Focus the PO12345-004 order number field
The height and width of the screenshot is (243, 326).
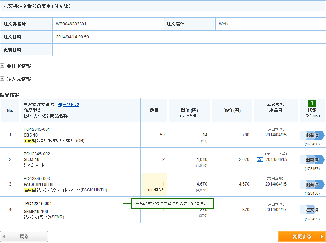pos(73,204)
